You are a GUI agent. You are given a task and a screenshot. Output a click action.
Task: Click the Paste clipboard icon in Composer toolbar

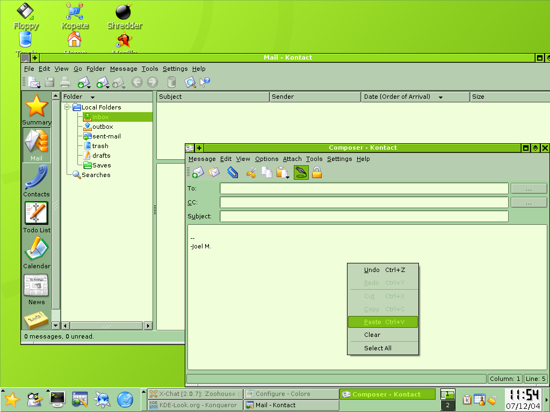(x=281, y=172)
